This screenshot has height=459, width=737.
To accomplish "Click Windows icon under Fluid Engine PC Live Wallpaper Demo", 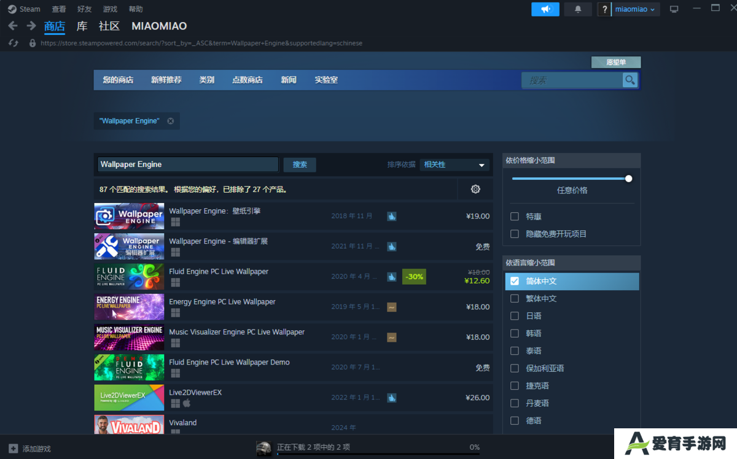I will (x=175, y=373).
